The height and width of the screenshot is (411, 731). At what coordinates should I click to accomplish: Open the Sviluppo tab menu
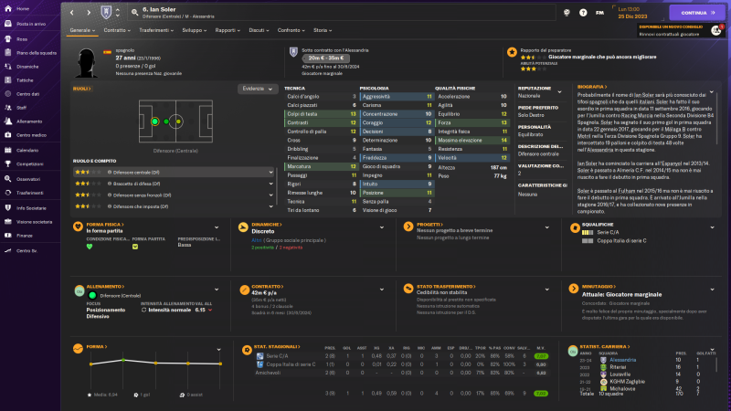tap(194, 30)
